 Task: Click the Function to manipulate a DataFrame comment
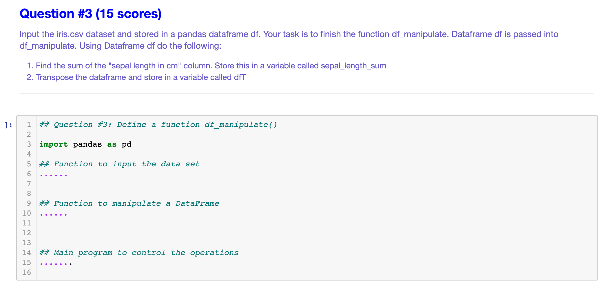pos(129,203)
